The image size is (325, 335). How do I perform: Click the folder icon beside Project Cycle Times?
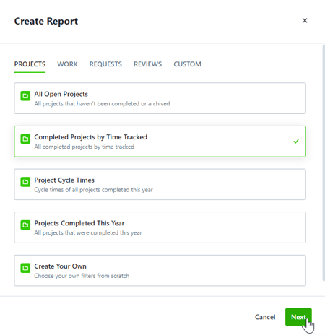[25, 182]
